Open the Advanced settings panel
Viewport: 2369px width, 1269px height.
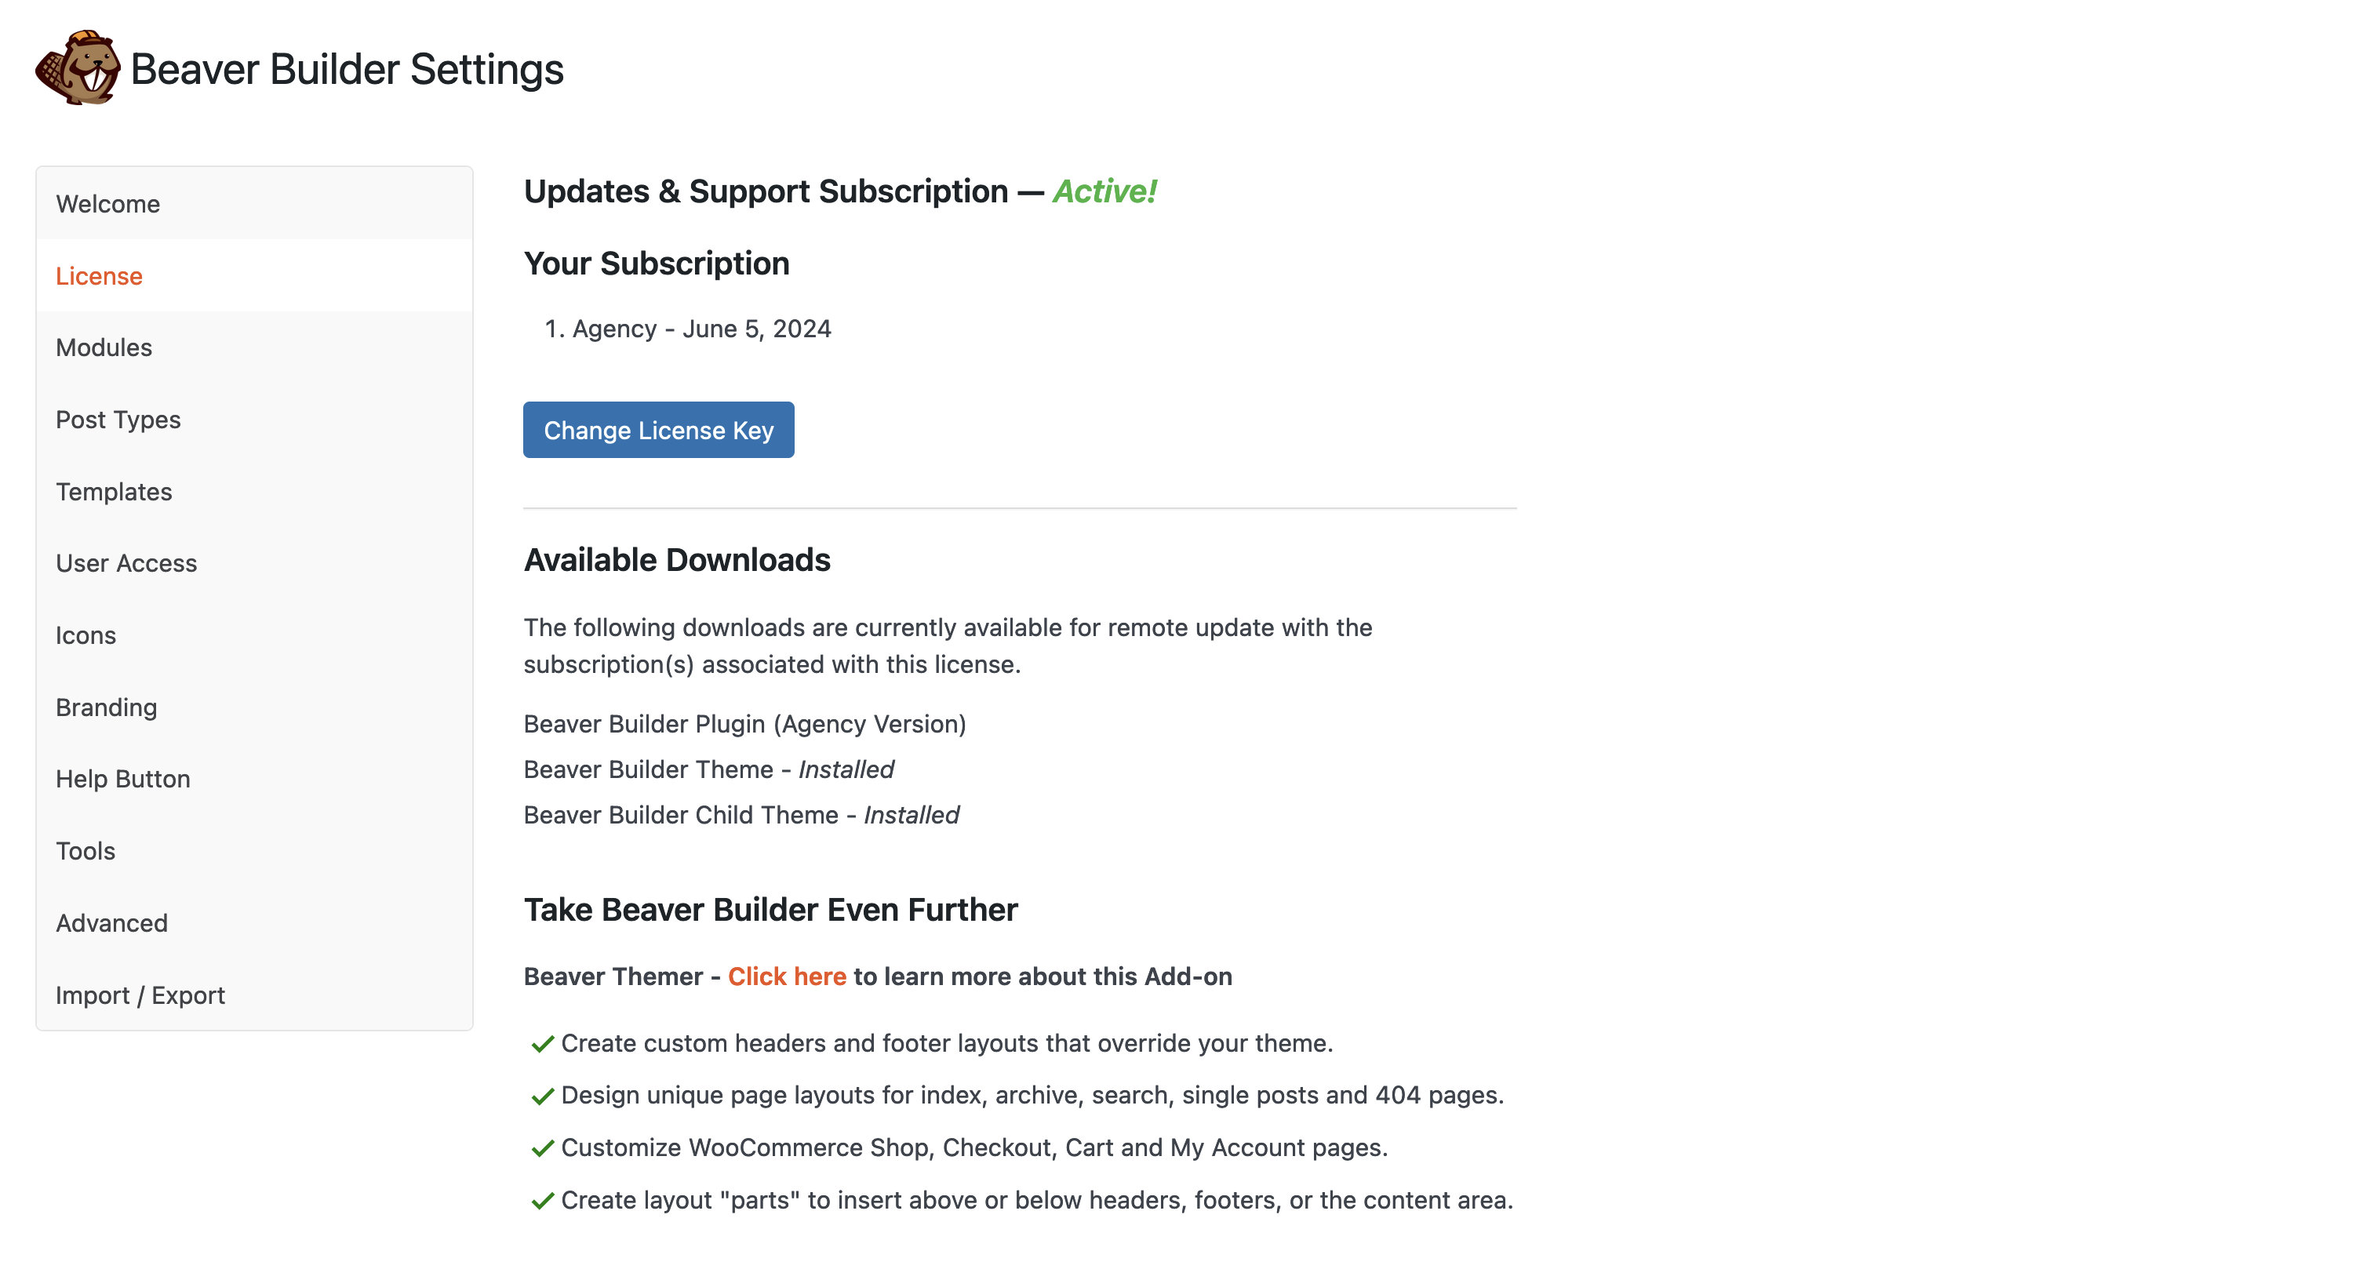coord(111,922)
